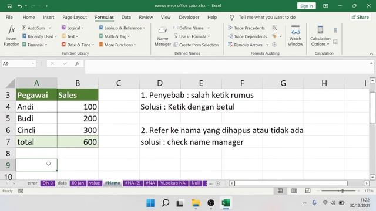Open the Help tab

pos(212,17)
